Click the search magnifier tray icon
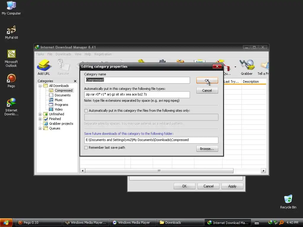Viewport: 303px width, 227px height. 281,223
